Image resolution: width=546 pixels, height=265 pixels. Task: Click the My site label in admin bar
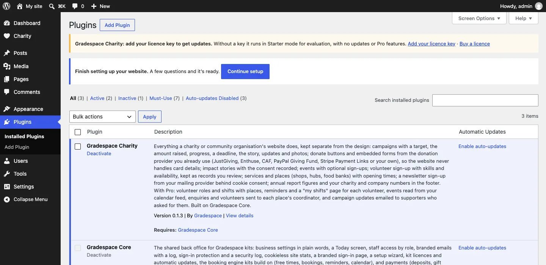(x=34, y=6)
